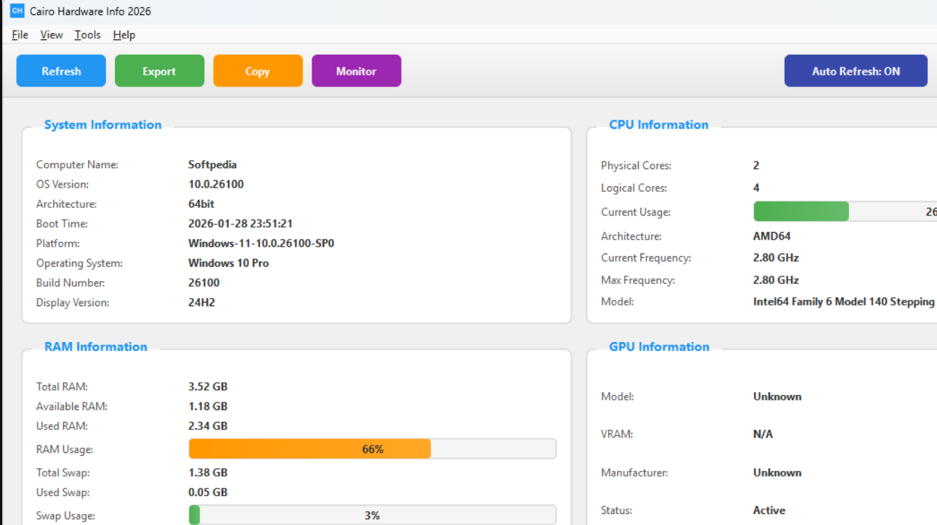
Task: Click the Swap Usage progress bar
Action: (x=372, y=515)
